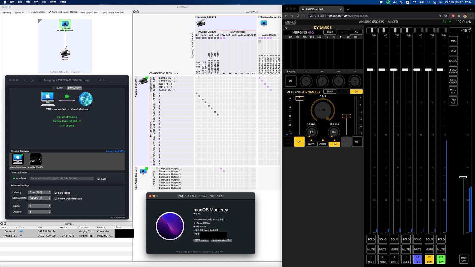Toggle Follow DoP detection checkbox
Screen dimensions: 475x267
coord(55,199)
